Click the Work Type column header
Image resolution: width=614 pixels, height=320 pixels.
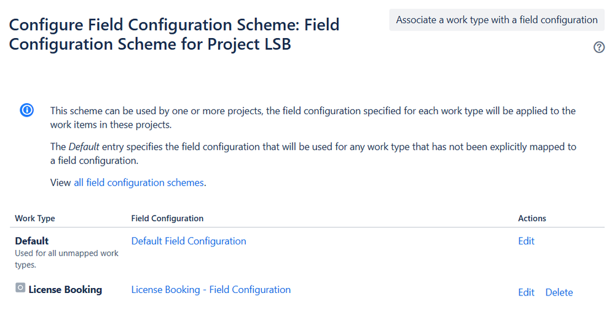point(35,218)
